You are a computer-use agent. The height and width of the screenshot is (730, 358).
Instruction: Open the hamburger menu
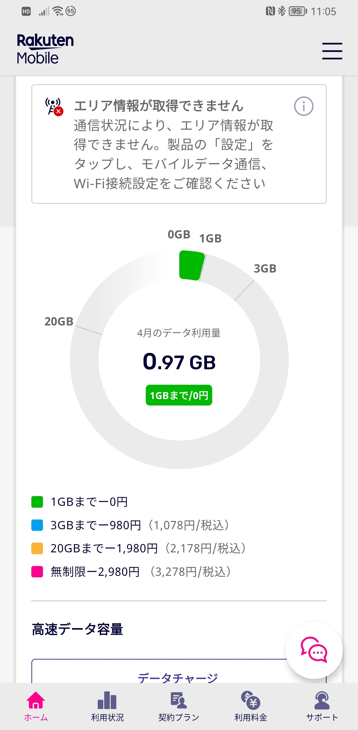point(332,51)
